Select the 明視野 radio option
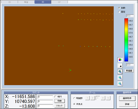The image size is (138, 109). tap(74, 98)
